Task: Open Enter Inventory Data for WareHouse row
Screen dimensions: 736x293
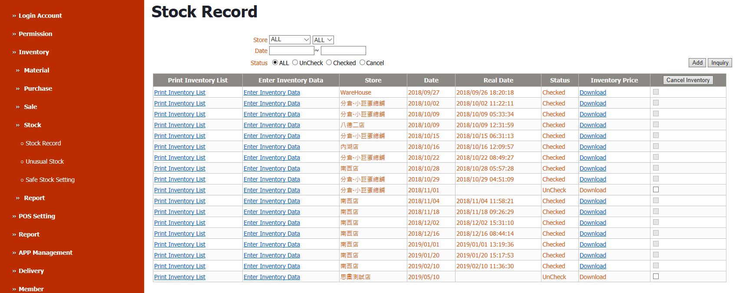Action: [x=272, y=92]
